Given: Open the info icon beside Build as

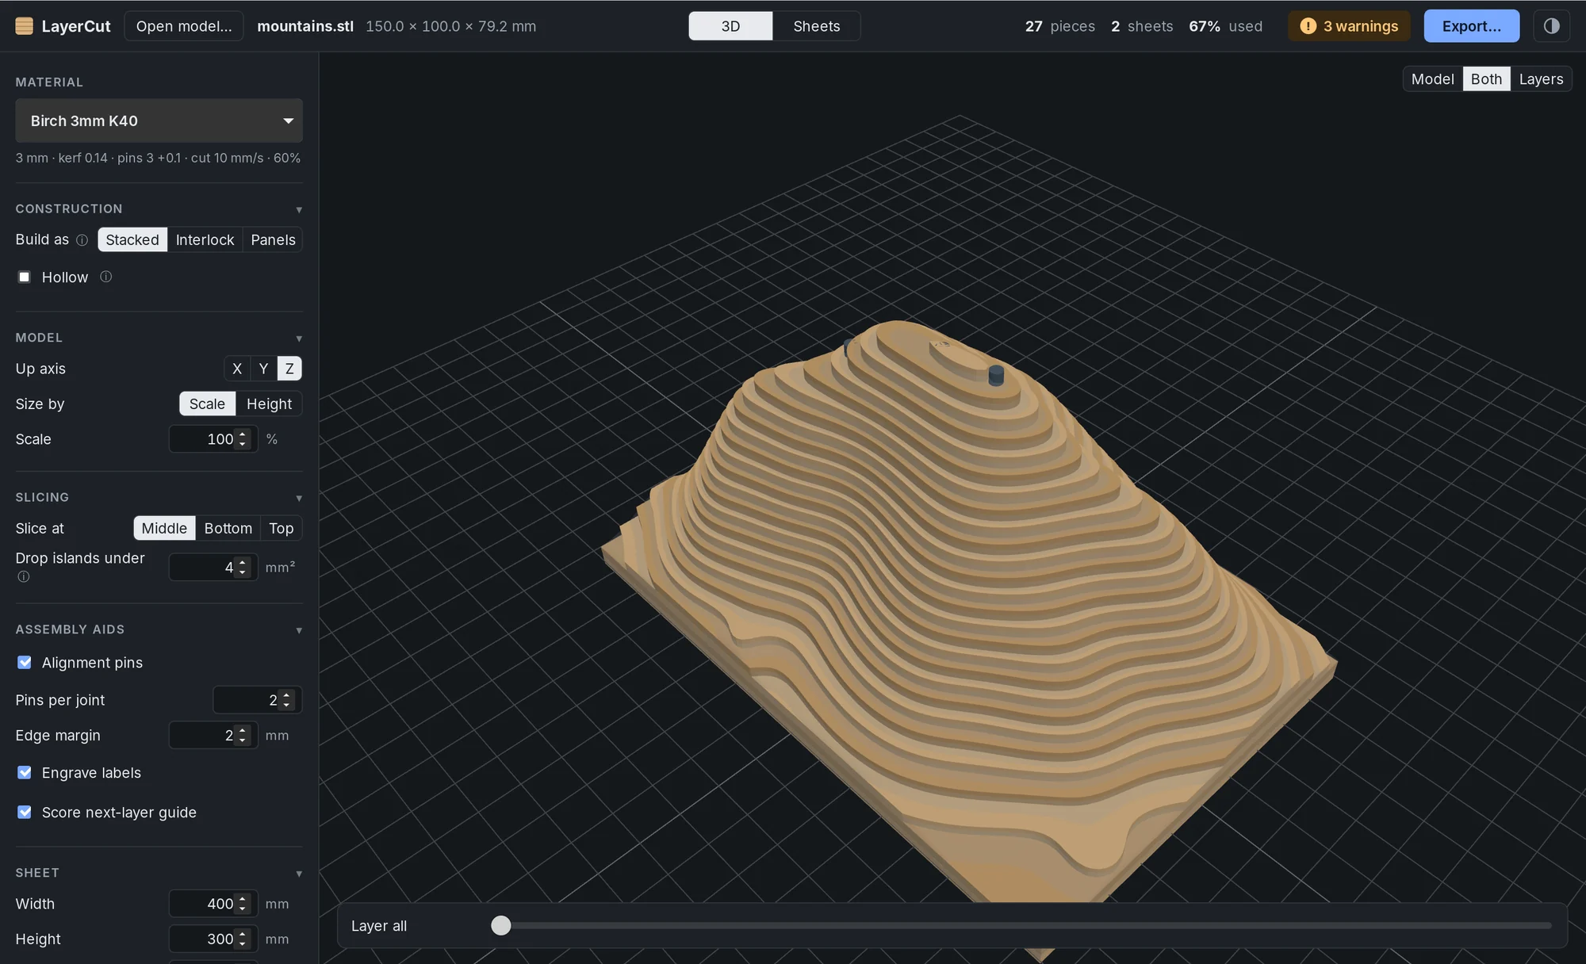Looking at the screenshot, I should coord(82,240).
